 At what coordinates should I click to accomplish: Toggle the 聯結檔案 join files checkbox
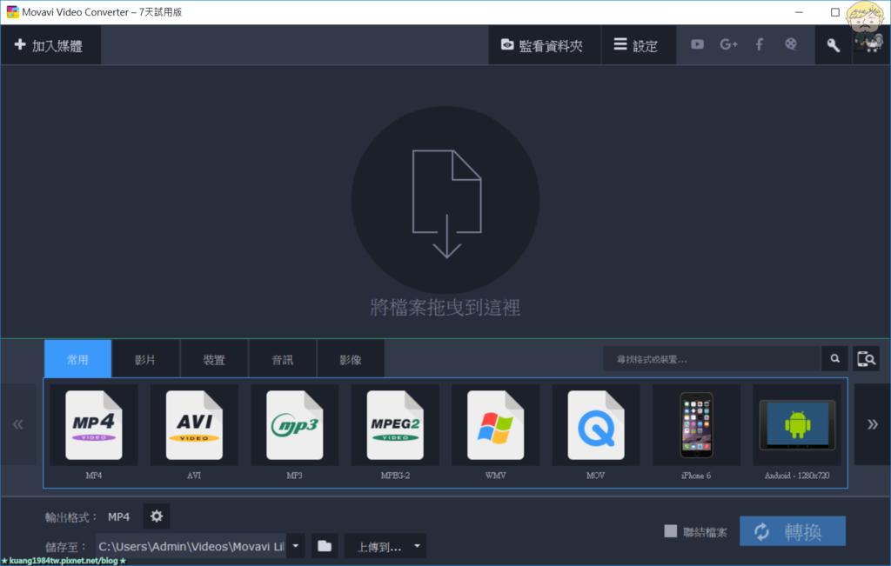click(671, 531)
